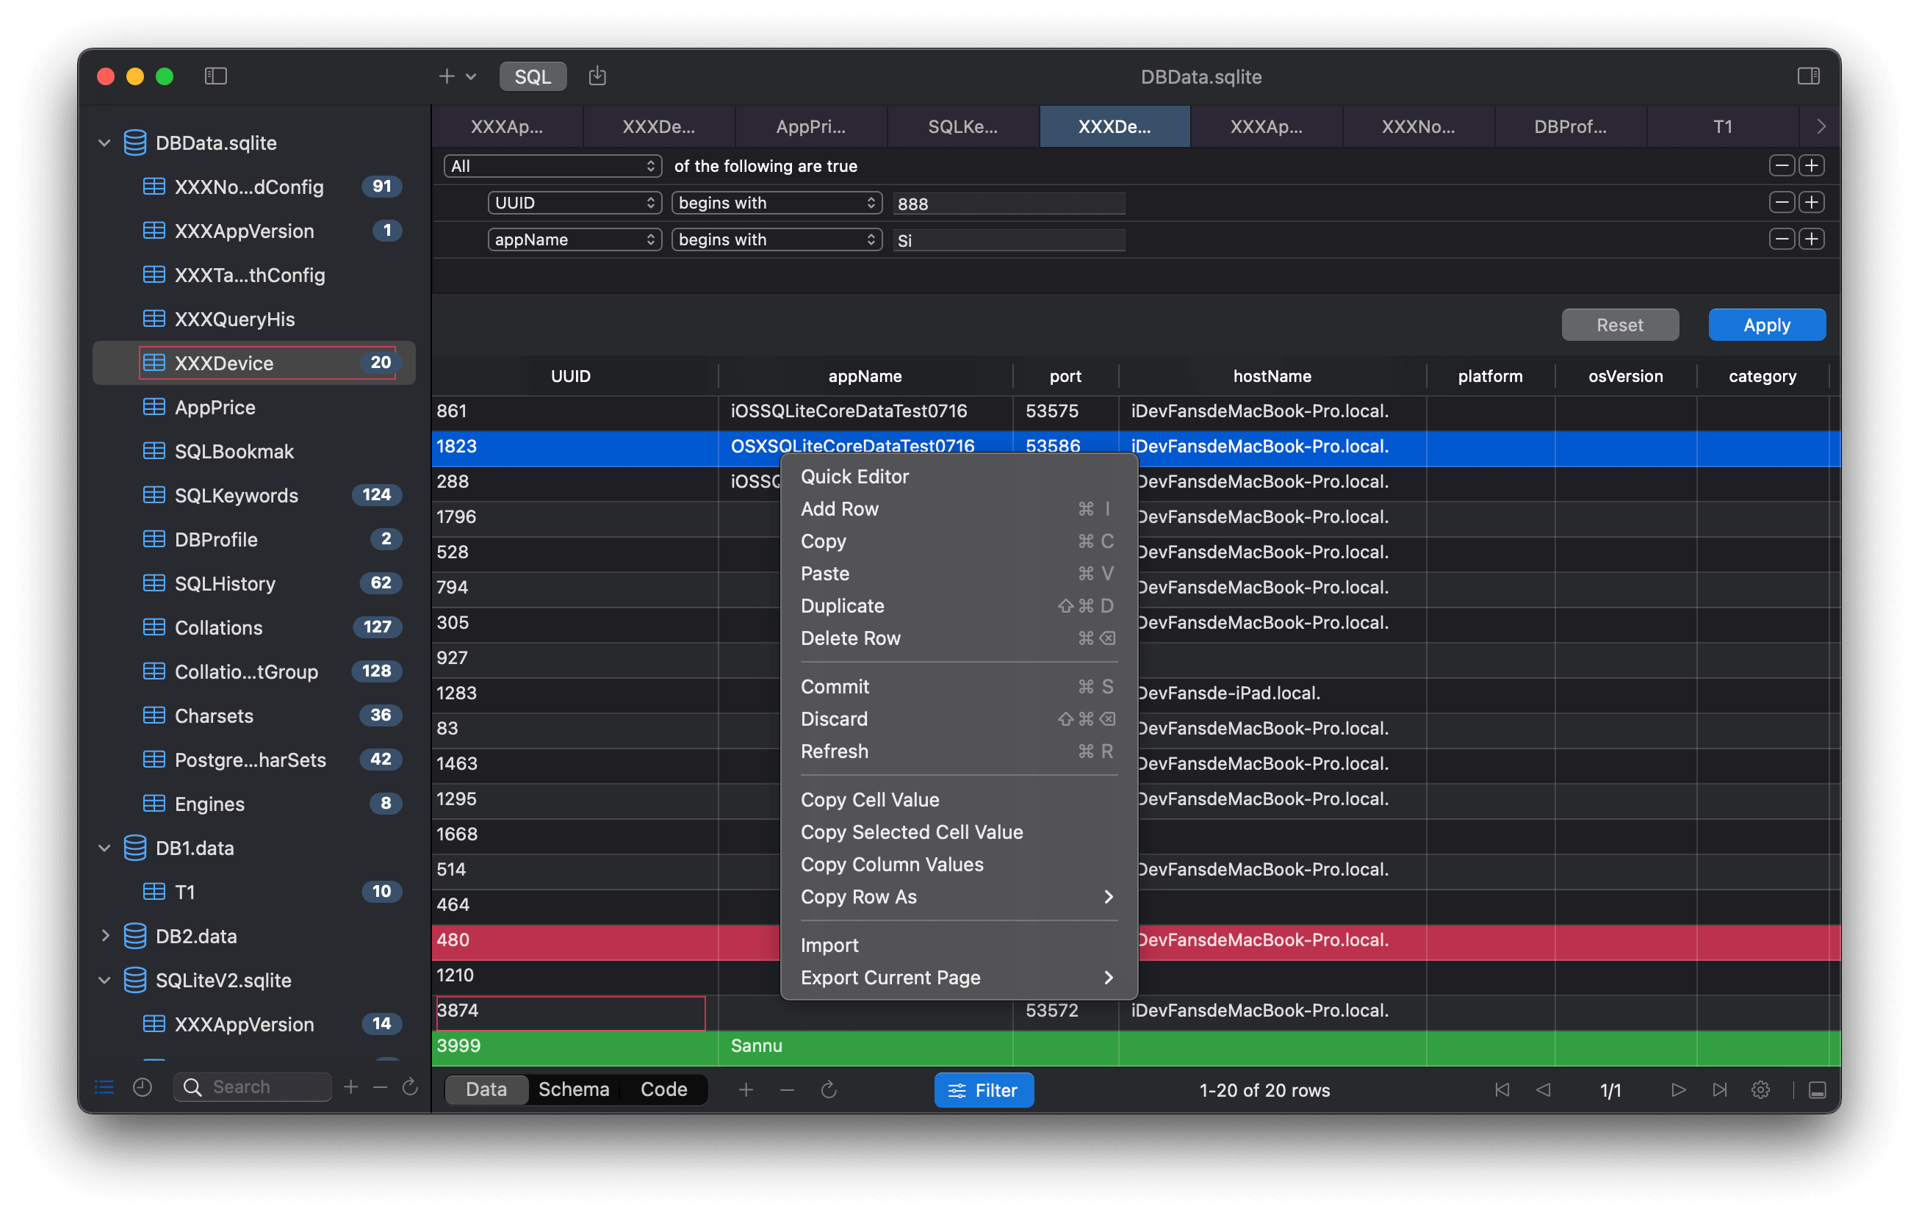This screenshot has height=1215, width=1919.
Task: Click the import database icon beside SQL
Action: coord(597,76)
